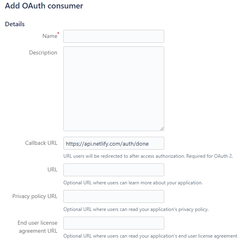
Task: Click the Name input field
Action: [x=113, y=36]
